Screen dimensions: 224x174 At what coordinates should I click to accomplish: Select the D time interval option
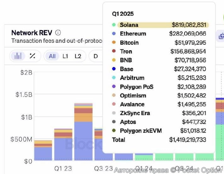95,56
